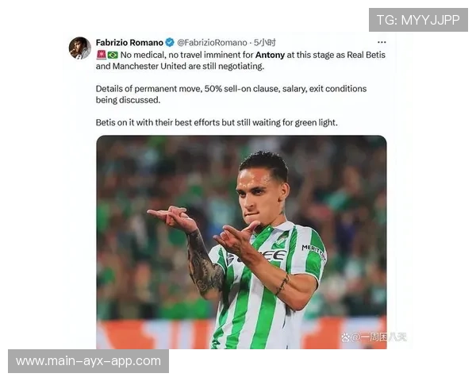
Task: Click the TG: MYYJJPP watermark banner
Action: tap(418, 20)
